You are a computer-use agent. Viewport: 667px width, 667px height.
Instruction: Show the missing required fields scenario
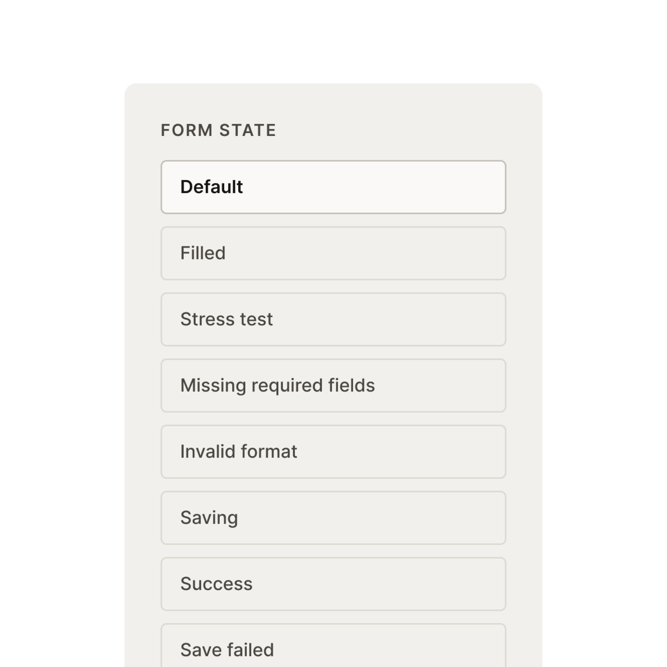[333, 385]
